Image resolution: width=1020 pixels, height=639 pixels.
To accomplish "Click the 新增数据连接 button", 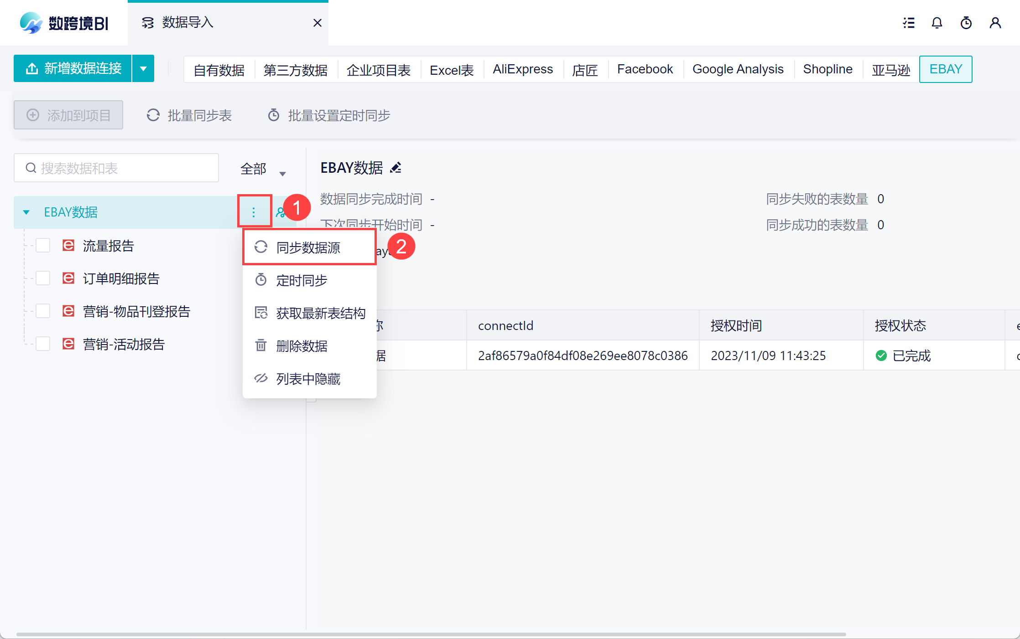I will tap(73, 69).
